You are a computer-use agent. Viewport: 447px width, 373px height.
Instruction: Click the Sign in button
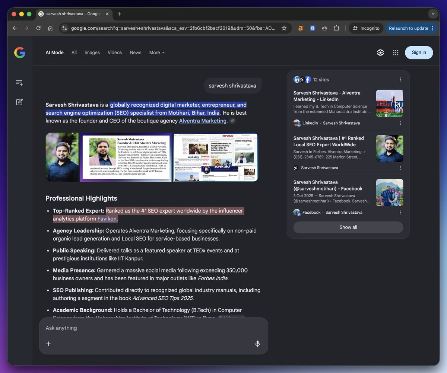tap(419, 52)
